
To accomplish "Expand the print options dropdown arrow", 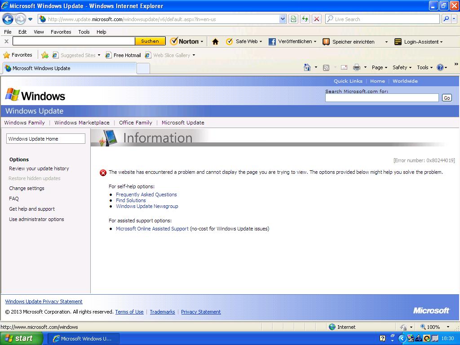I will tap(365, 67).
